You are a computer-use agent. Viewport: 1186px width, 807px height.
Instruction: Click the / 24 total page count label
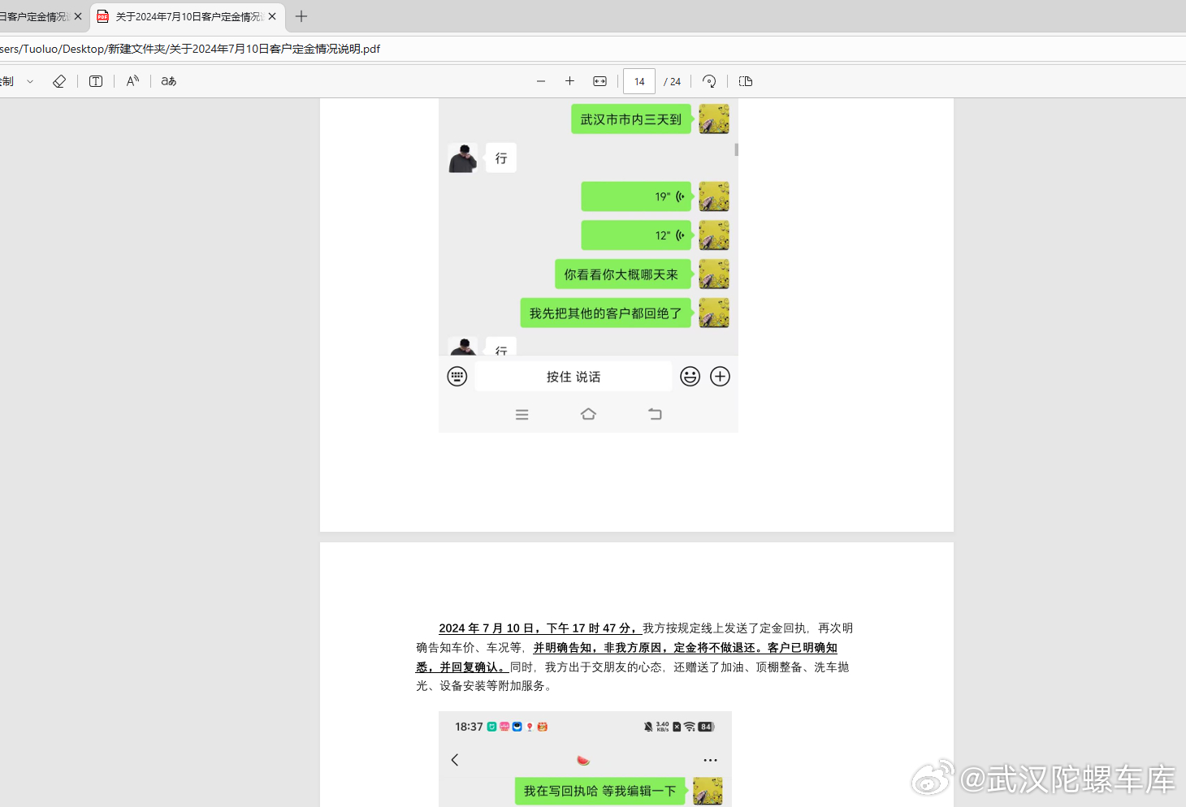pos(673,80)
